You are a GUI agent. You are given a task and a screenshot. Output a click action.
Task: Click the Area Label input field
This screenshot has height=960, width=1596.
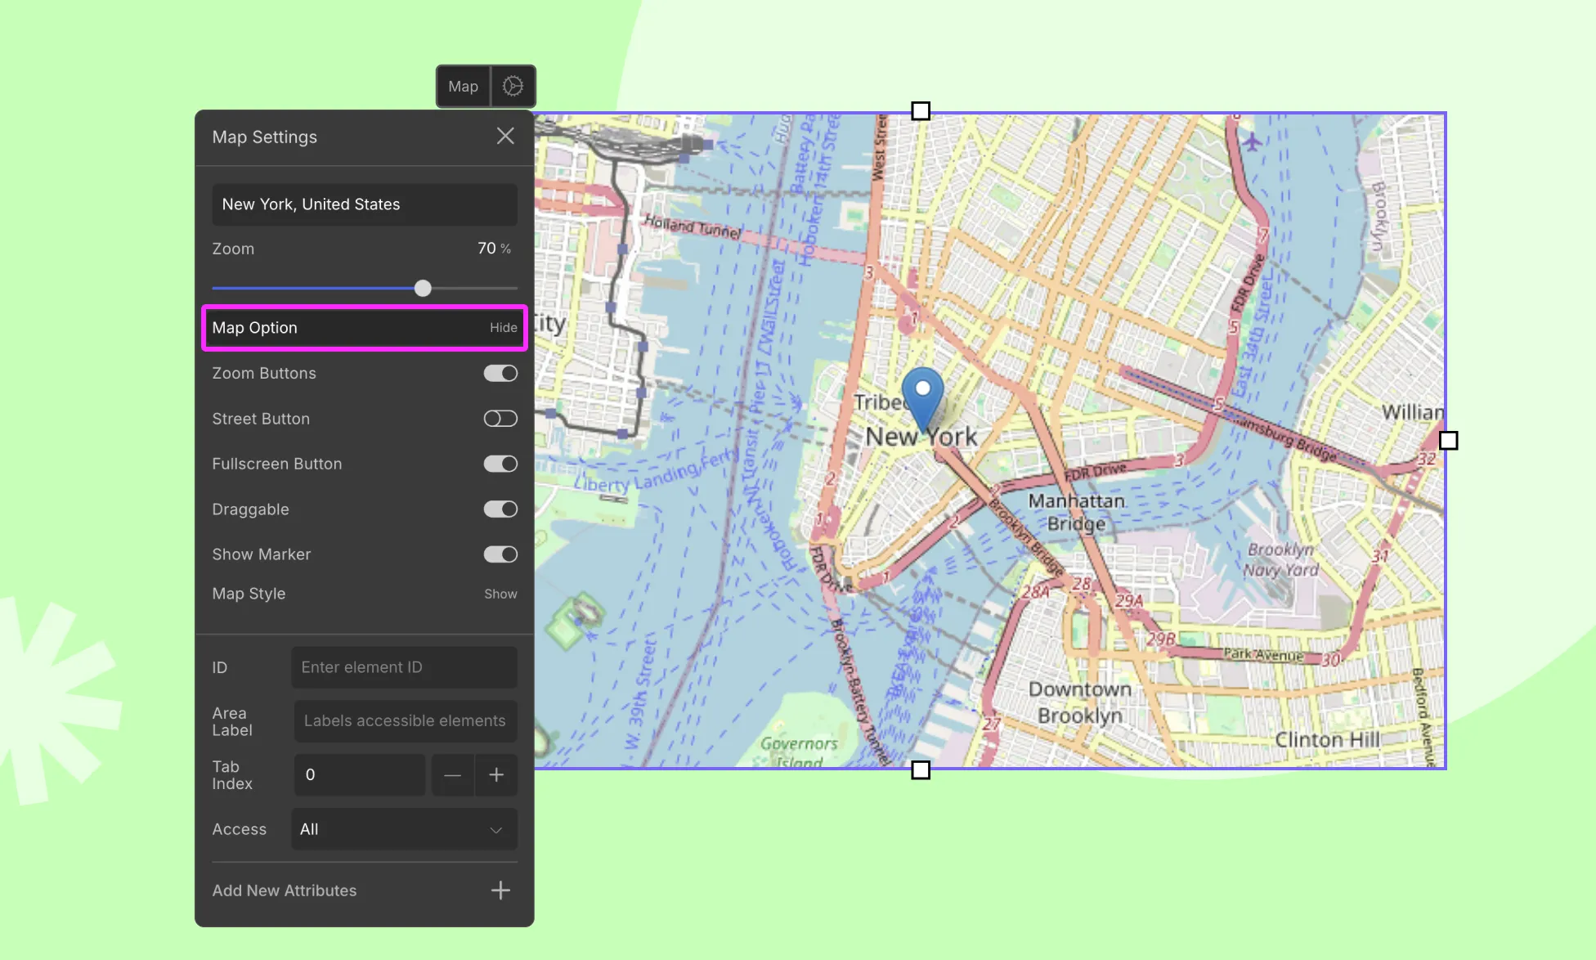coord(406,721)
